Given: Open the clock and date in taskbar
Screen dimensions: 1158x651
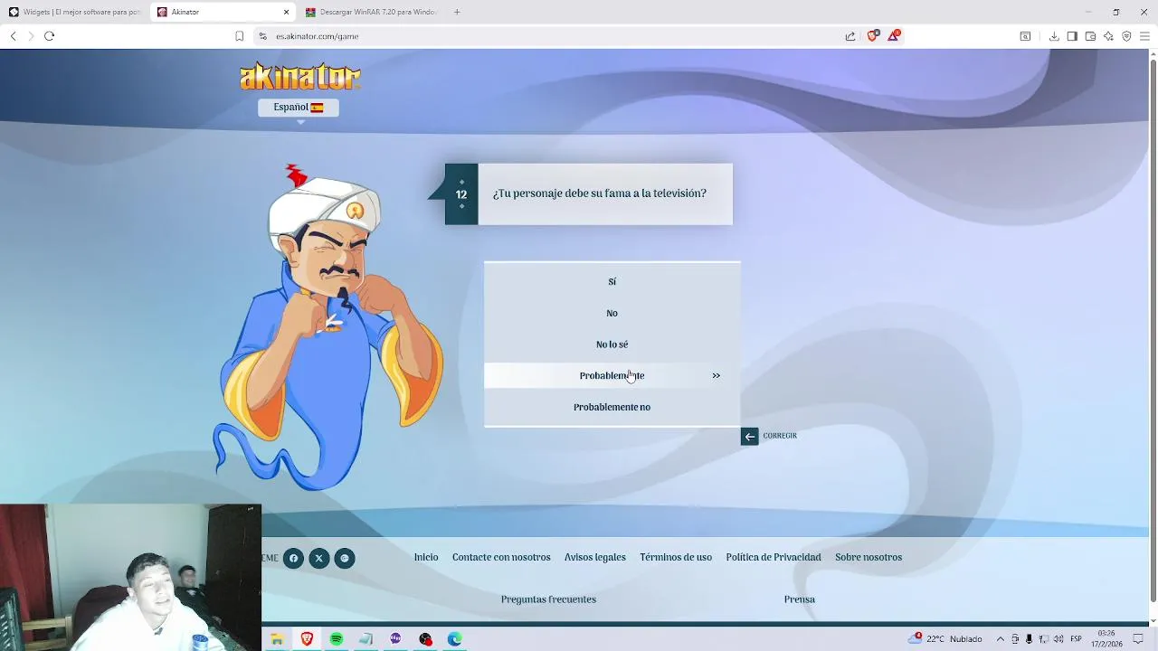Looking at the screenshot, I should coord(1106,638).
